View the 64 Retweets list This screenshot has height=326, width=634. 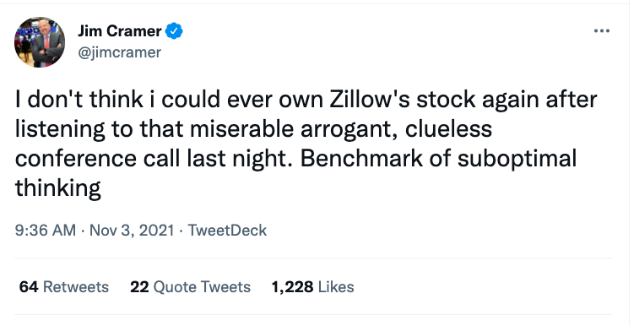point(64,287)
